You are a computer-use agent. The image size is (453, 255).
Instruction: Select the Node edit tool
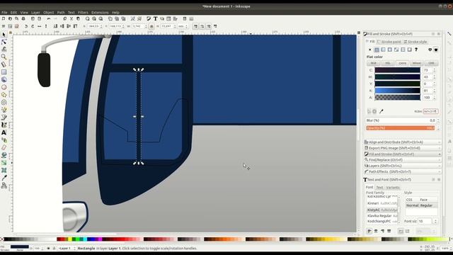click(x=4, y=42)
